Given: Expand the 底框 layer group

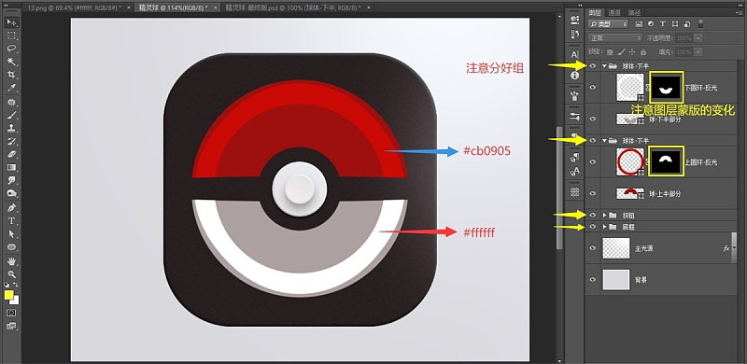Looking at the screenshot, I should [x=604, y=227].
